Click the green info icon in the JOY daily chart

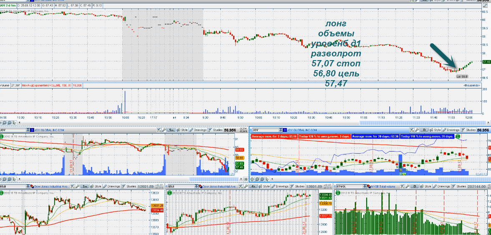click(x=458, y=136)
